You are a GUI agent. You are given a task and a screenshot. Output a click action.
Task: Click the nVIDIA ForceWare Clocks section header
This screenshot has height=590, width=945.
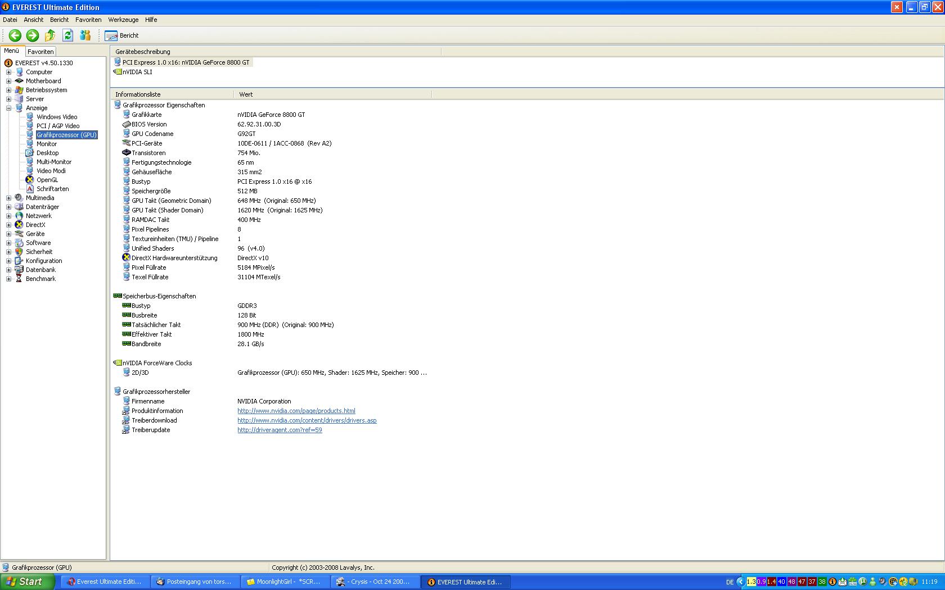tap(152, 363)
